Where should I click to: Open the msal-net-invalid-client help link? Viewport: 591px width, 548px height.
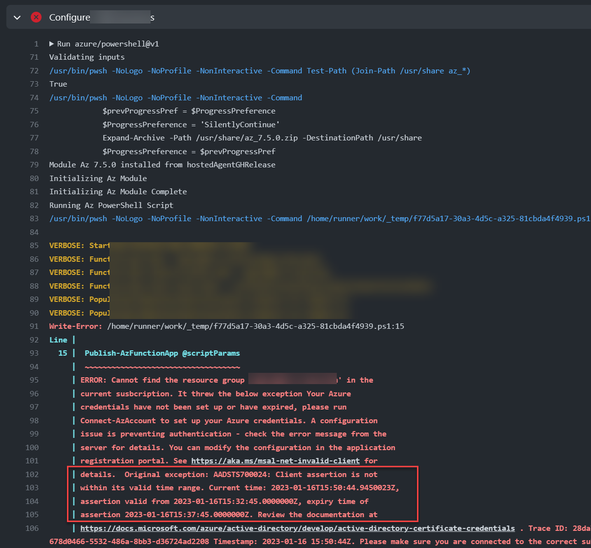pyautogui.click(x=275, y=460)
